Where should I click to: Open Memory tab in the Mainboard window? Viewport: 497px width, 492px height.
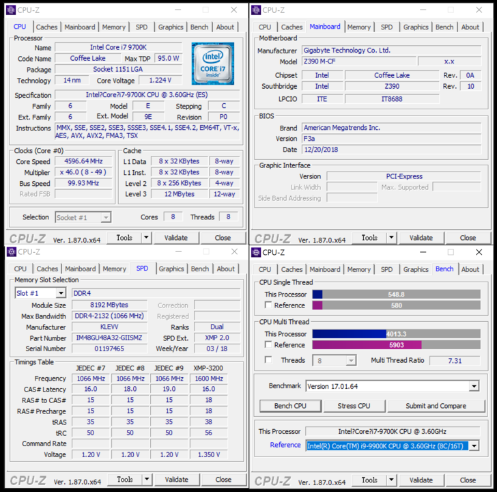click(358, 27)
